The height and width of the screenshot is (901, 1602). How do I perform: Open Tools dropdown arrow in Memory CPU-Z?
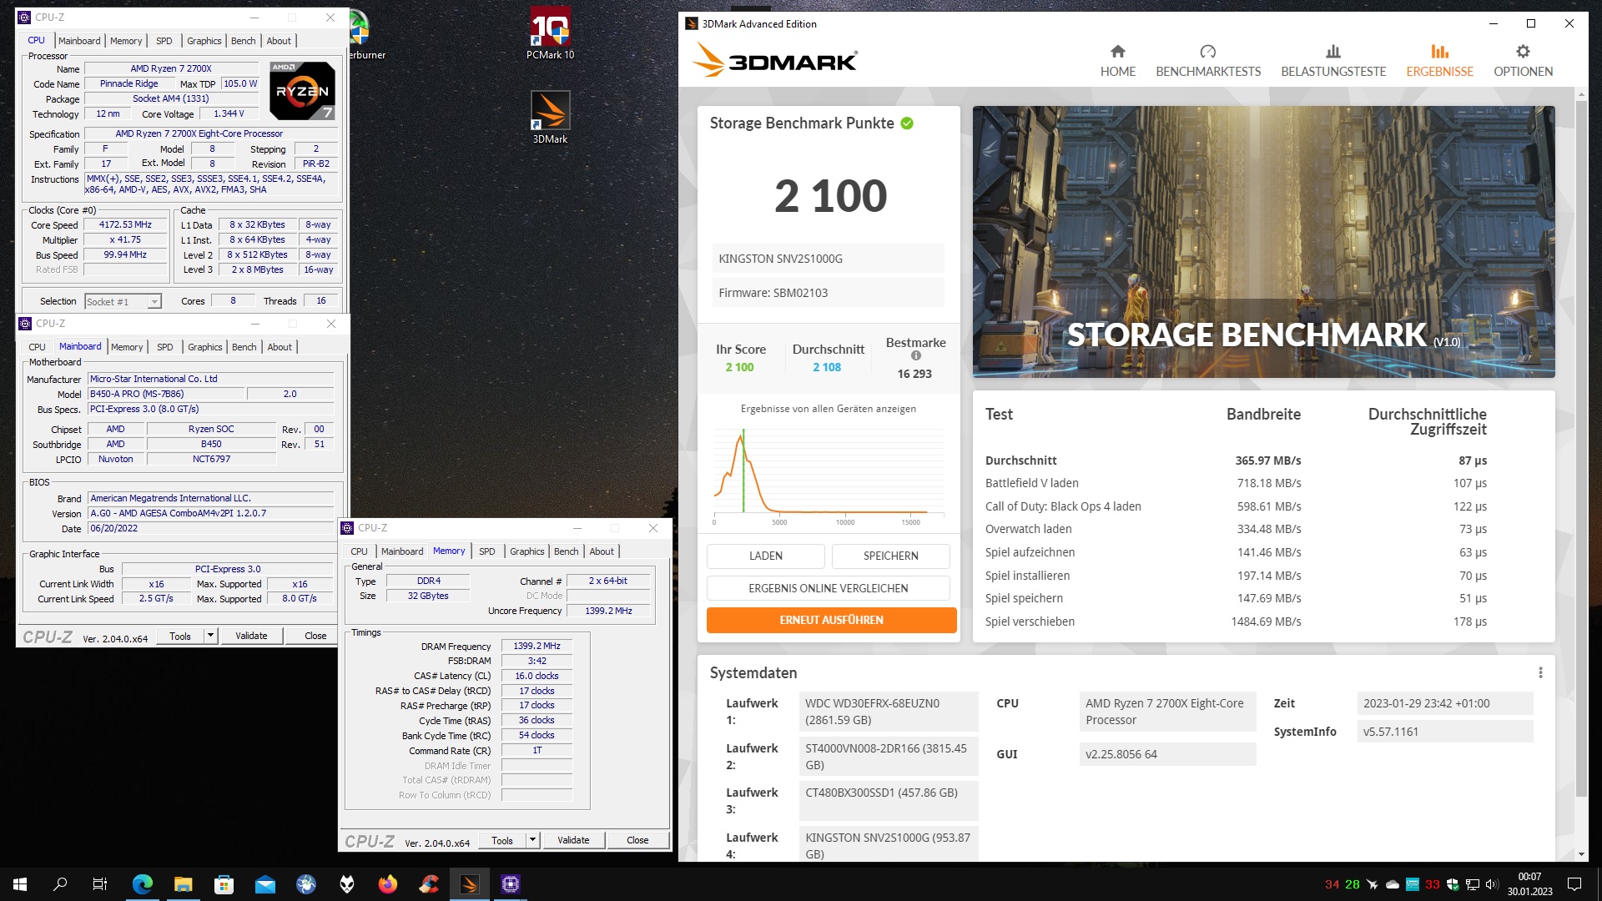(532, 840)
